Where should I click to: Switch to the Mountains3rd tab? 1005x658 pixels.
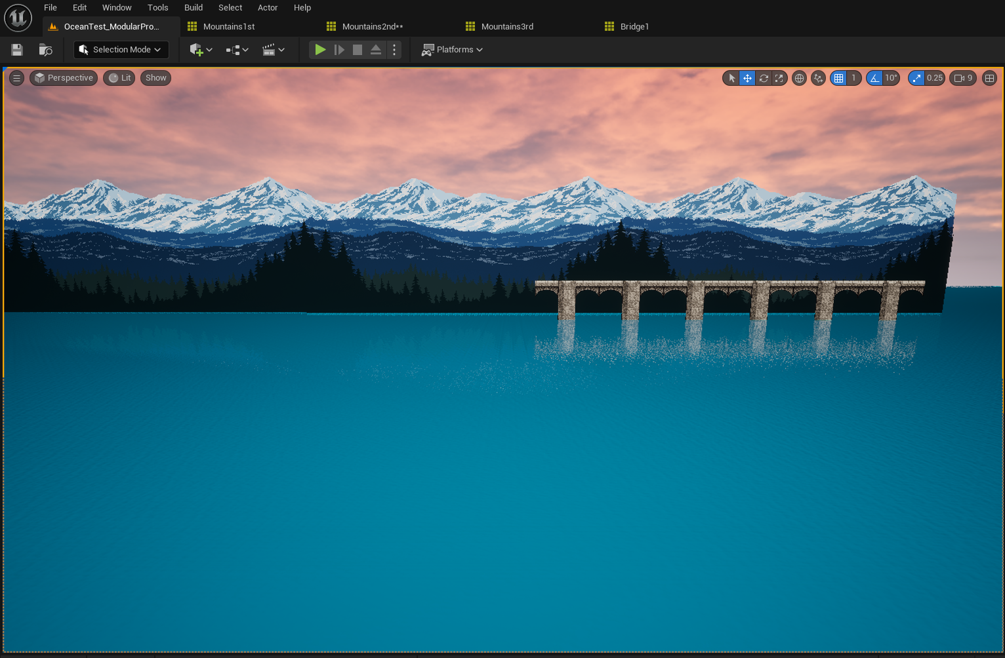[x=507, y=27]
